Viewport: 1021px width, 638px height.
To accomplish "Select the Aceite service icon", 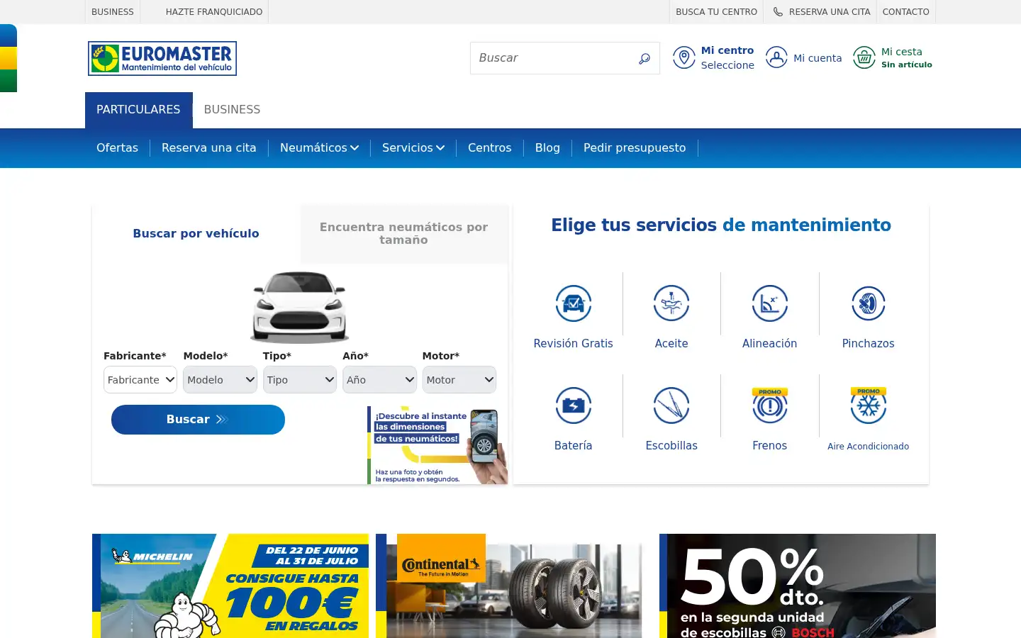I will (671, 303).
